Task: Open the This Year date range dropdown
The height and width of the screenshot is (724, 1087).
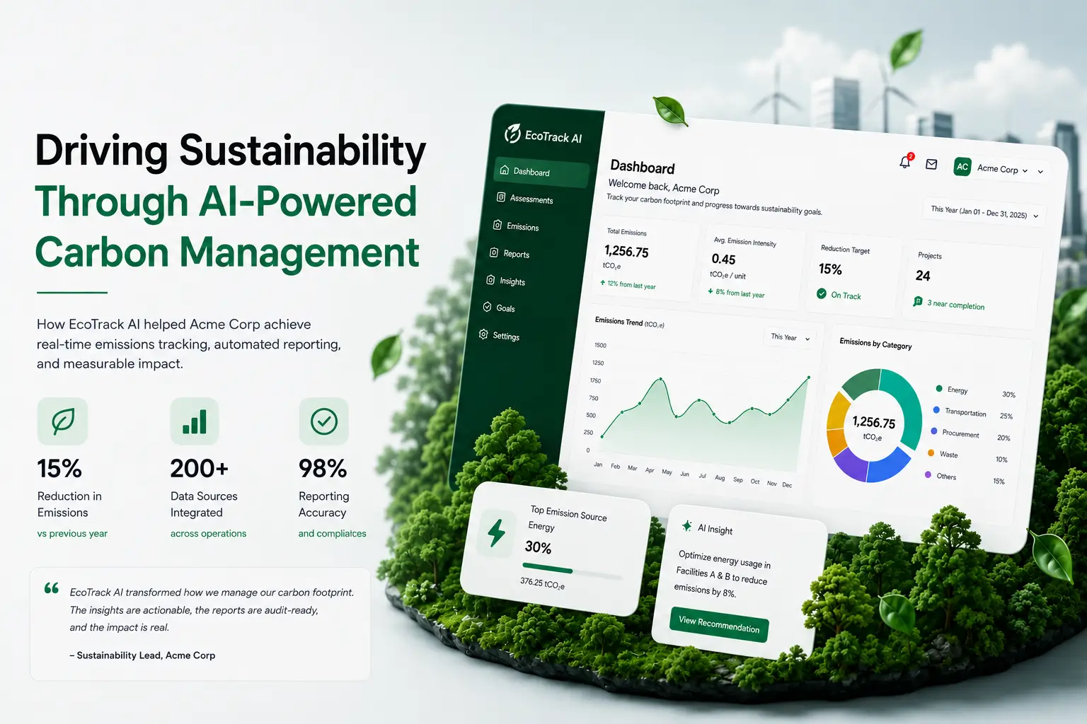Action: point(984,212)
